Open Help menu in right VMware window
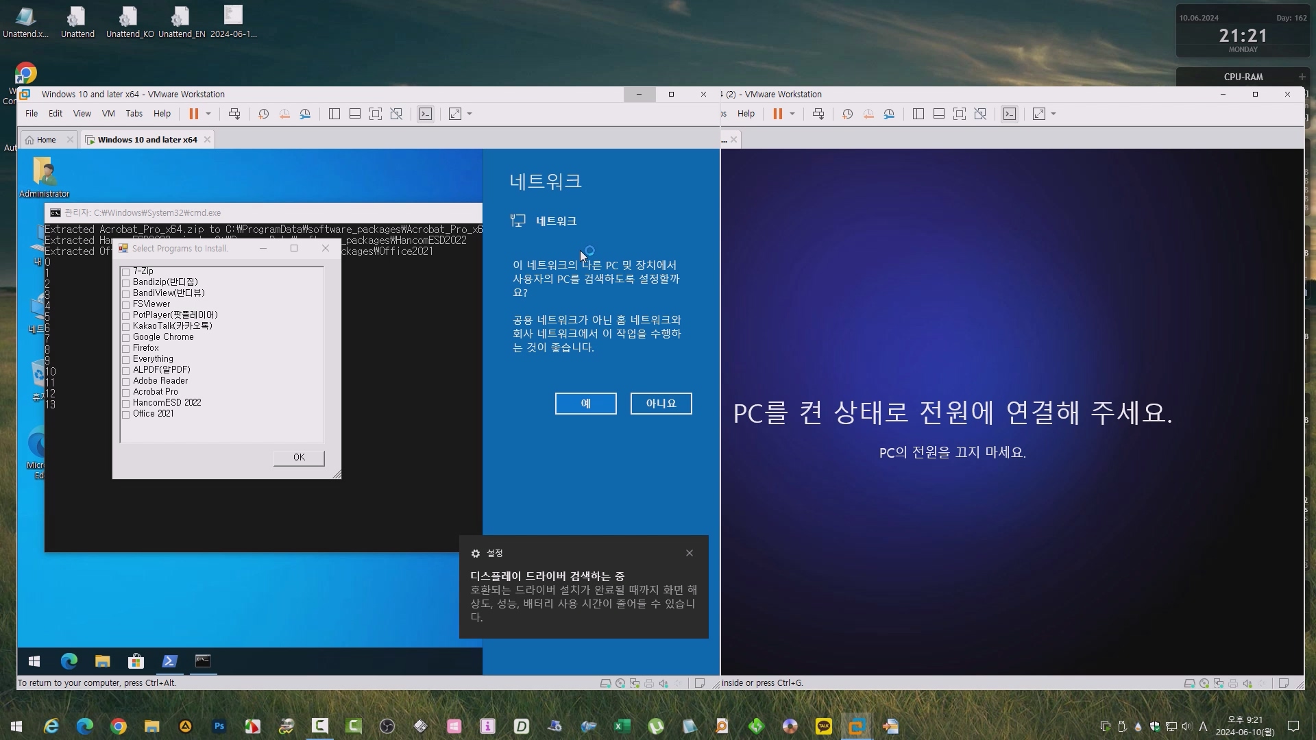Screen dimensions: 1316x740 pos(746,114)
